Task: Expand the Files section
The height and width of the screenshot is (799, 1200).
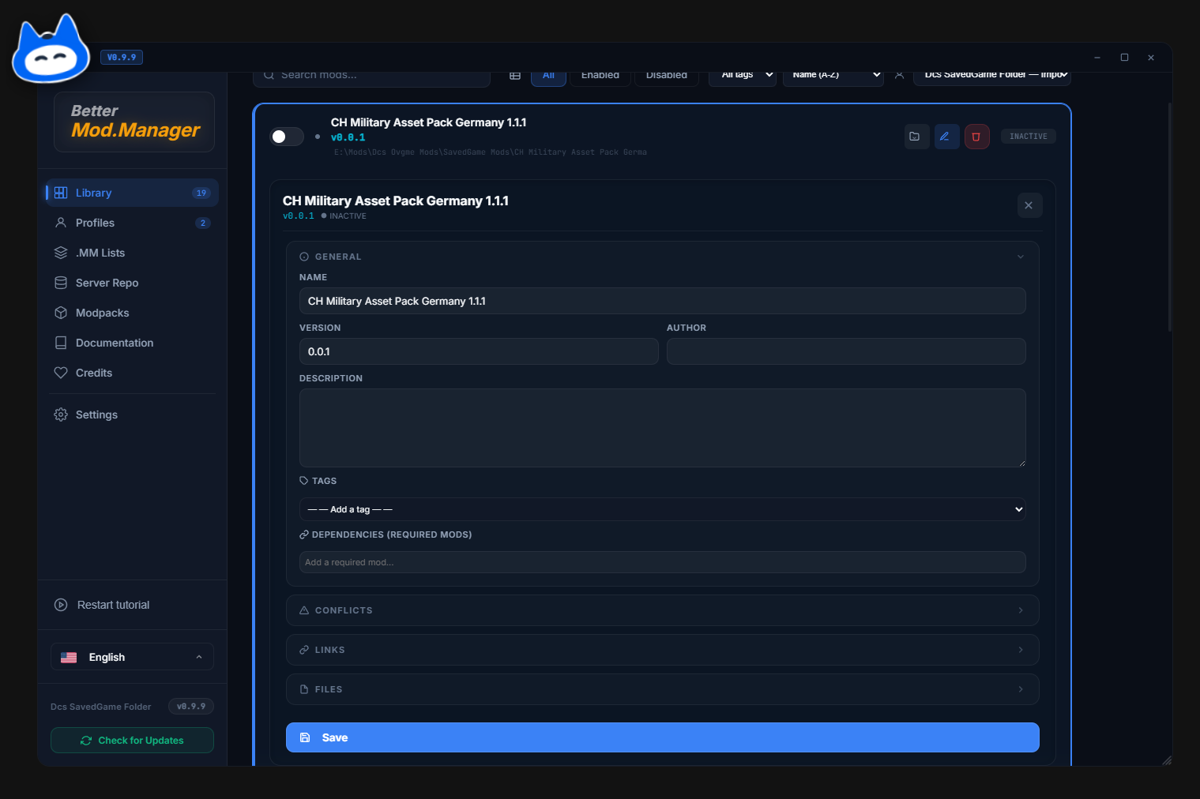Action: pyautogui.click(x=662, y=689)
